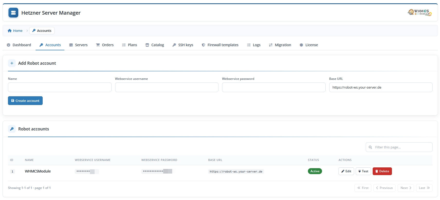The width and height of the screenshot is (440, 200).
Task: Go to the License tab
Action: (309, 45)
